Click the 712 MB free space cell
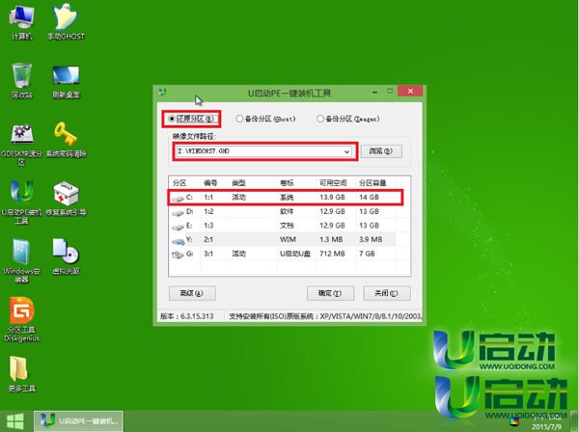The width and height of the screenshot is (579, 432). point(332,254)
